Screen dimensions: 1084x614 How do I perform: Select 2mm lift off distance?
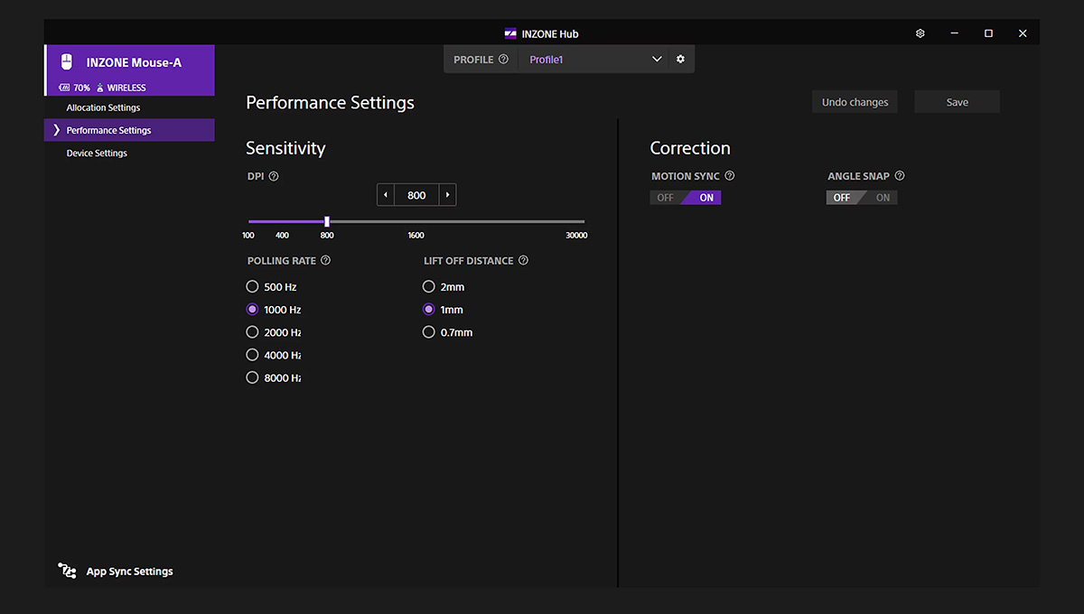(x=429, y=287)
